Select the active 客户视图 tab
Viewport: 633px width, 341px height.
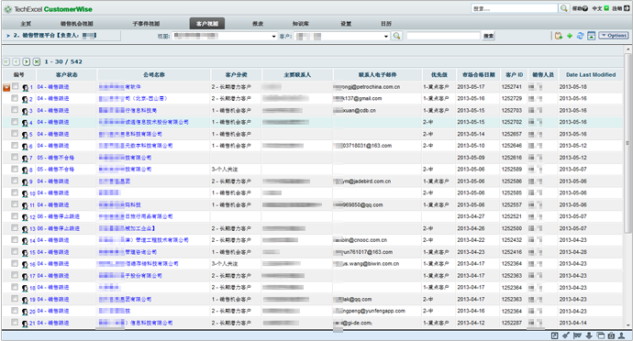[x=207, y=24]
